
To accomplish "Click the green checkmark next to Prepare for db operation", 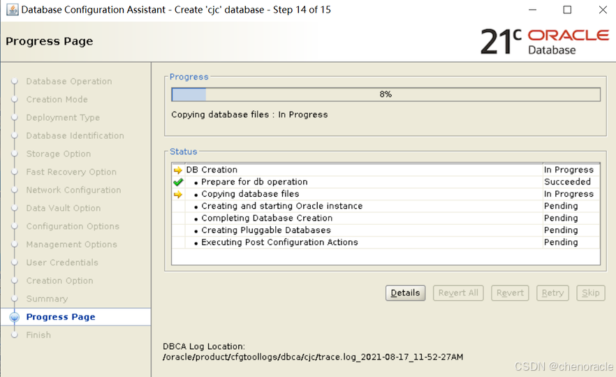I will coord(178,182).
